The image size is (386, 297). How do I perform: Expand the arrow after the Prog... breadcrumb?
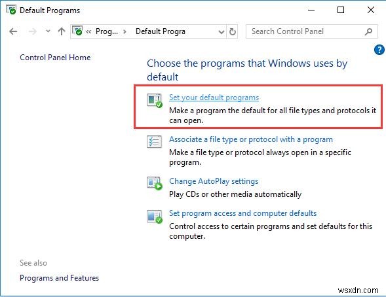(125, 31)
